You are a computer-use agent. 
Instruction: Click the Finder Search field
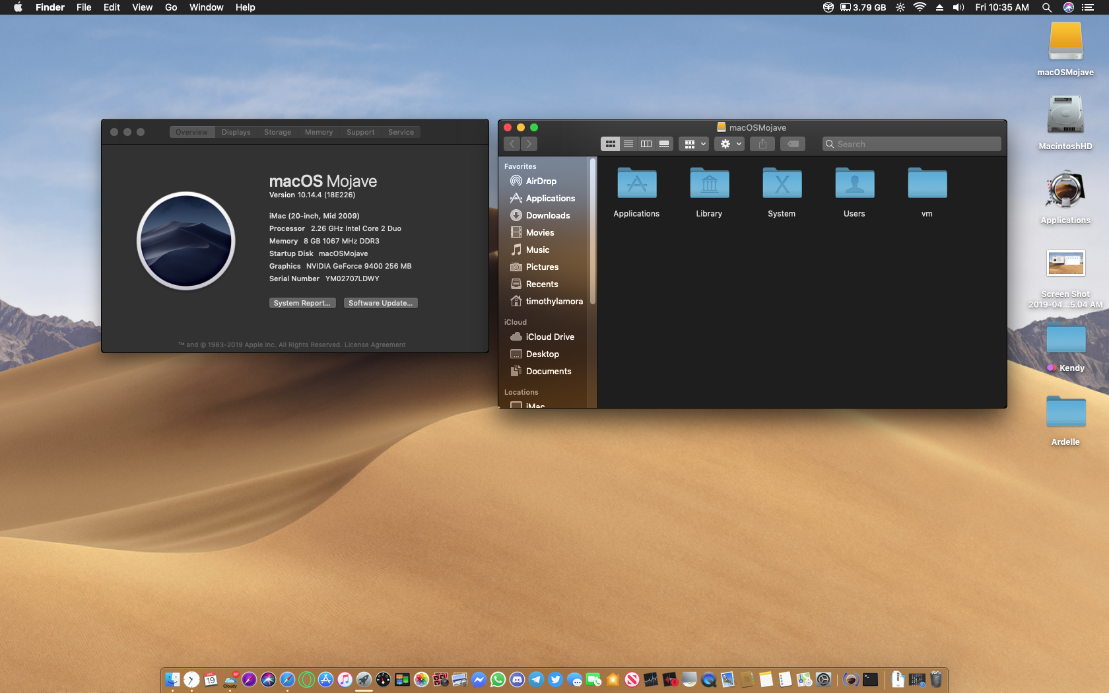(x=912, y=144)
